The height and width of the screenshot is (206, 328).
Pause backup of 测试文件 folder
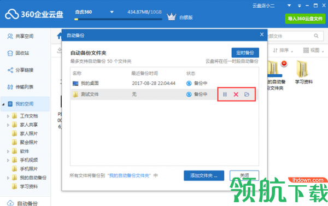click(225, 95)
